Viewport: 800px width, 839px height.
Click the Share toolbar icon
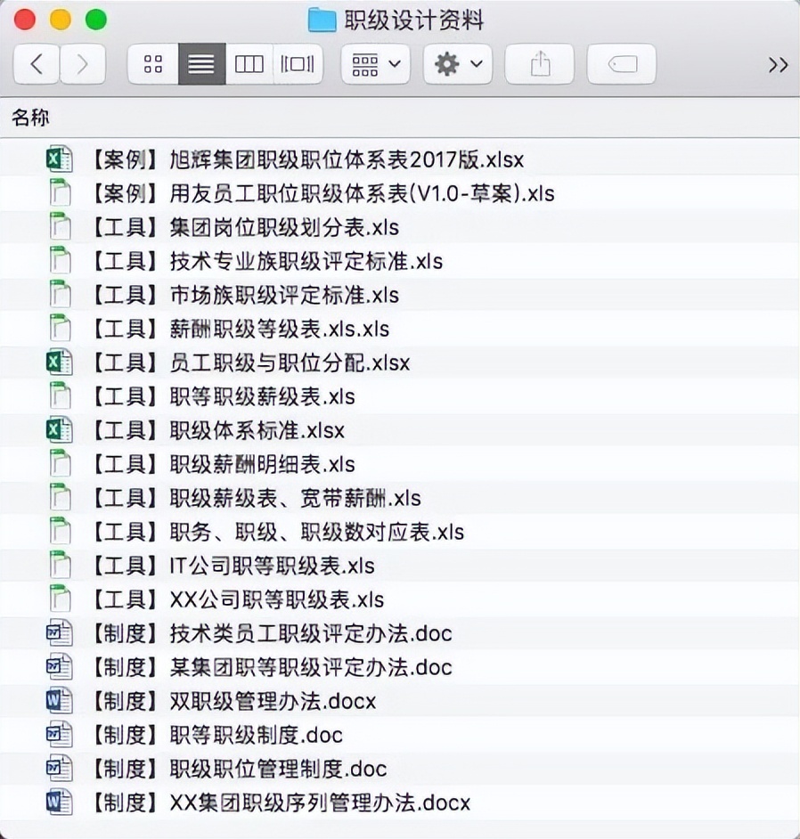point(539,63)
